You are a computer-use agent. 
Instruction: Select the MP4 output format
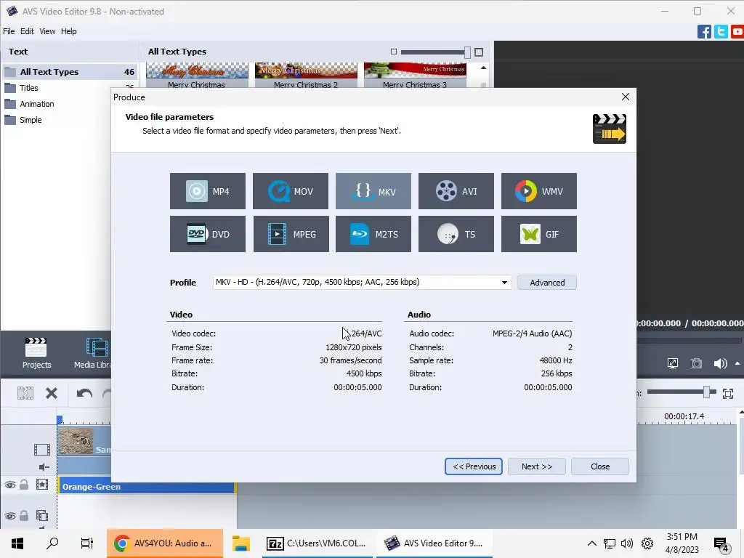coord(208,191)
